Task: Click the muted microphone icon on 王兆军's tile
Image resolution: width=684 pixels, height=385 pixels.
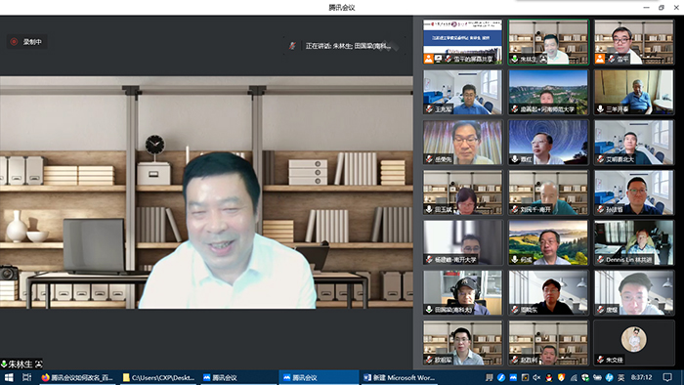Action: [429, 109]
